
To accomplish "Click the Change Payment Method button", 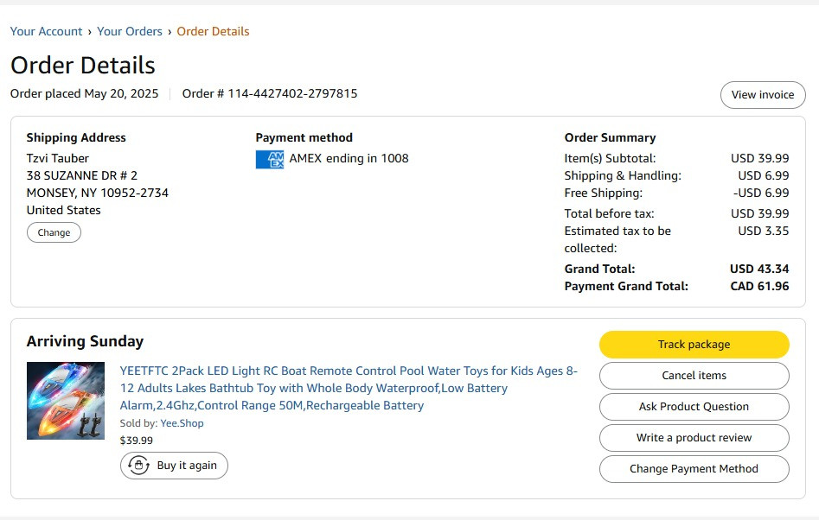I will pyautogui.click(x=694, y=469).
